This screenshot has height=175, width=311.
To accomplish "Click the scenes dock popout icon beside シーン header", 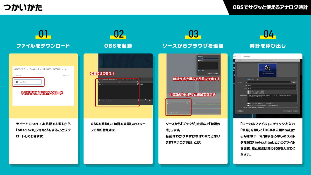I will [99, 82].
